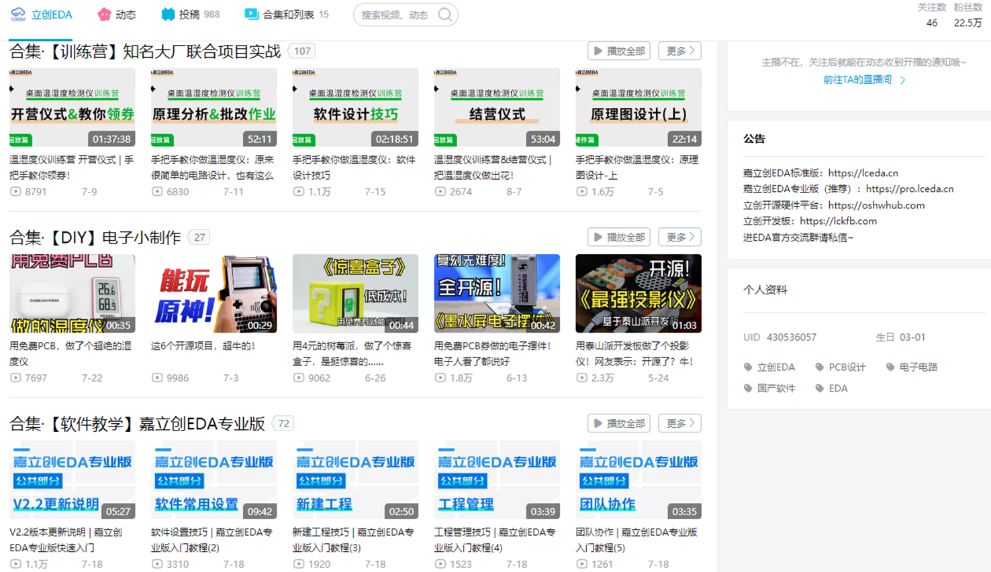Click arrow next to 前往TA的直播间
Viewport: 991px width, 572px height.
point(903,80)
